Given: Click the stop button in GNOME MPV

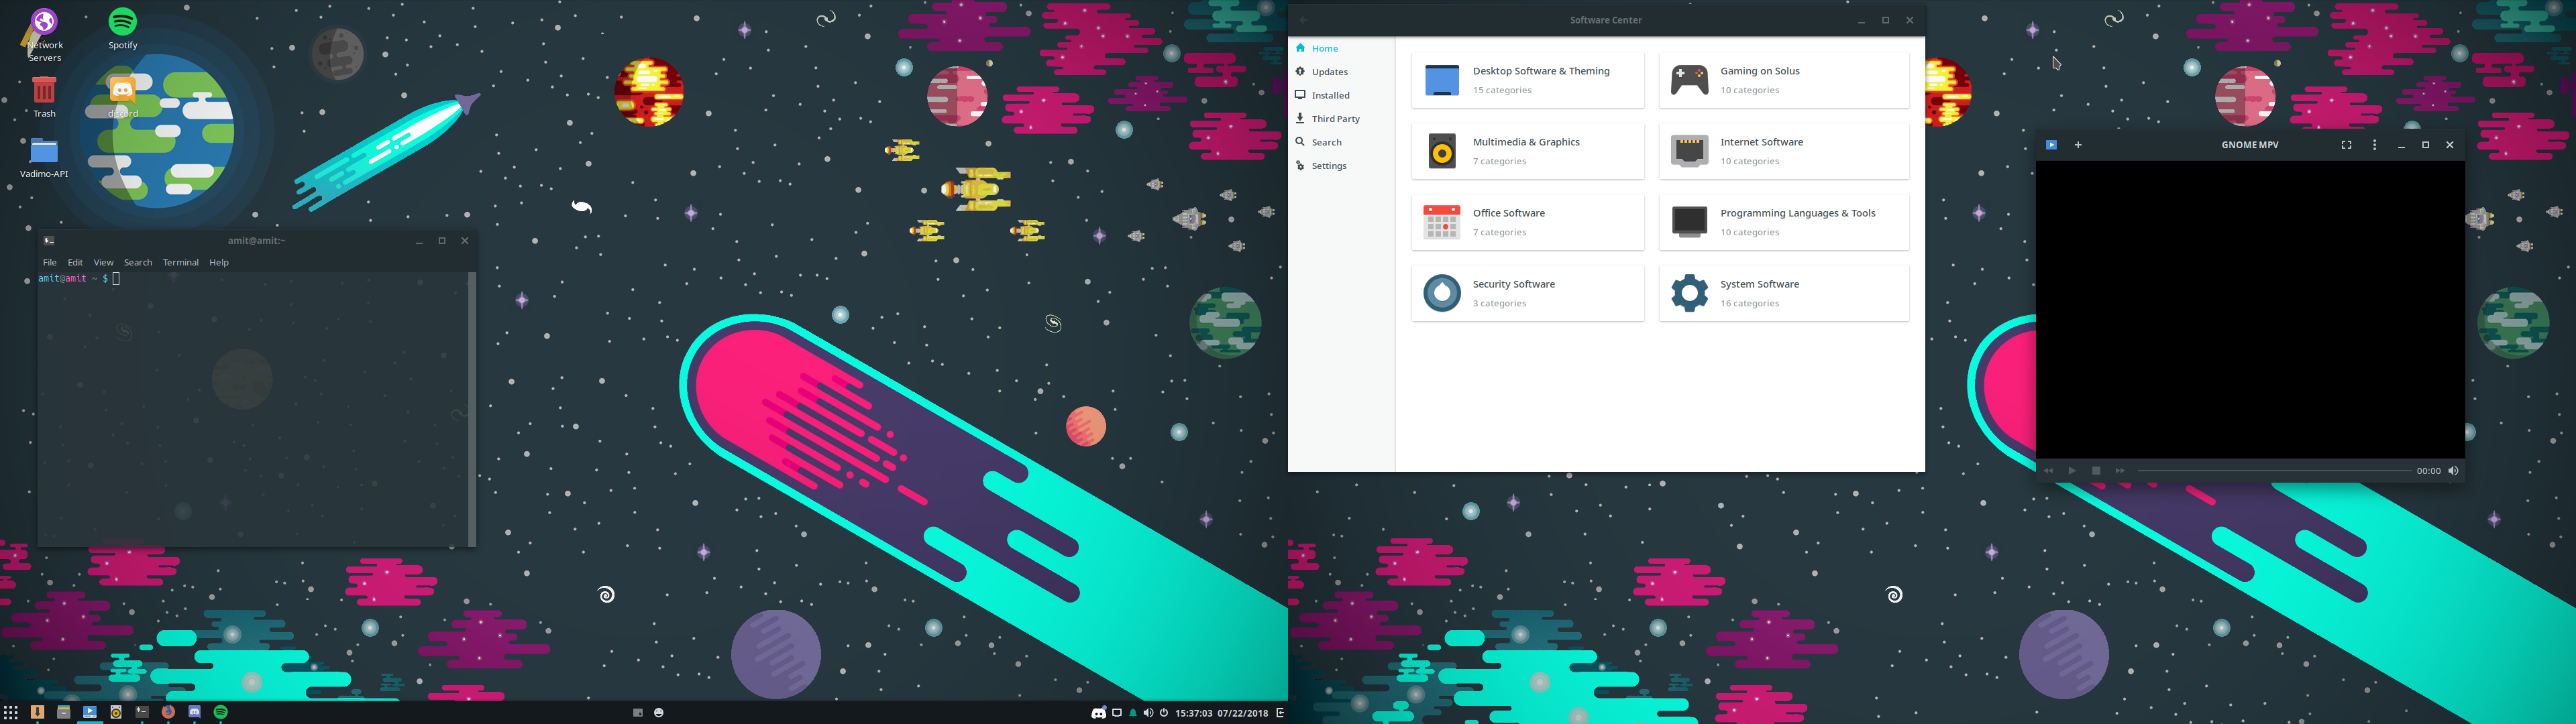Looking at the screenshot, I should click(x=2096, y=471).
